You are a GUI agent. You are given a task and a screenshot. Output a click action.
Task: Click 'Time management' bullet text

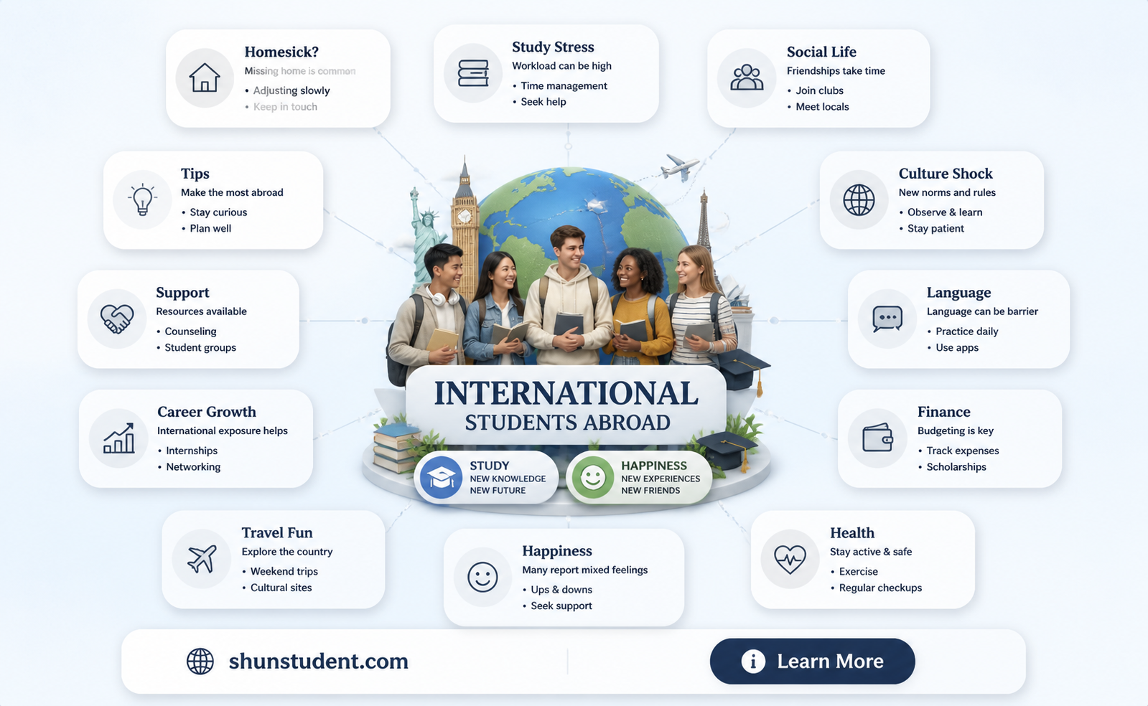tap(564, 86)
